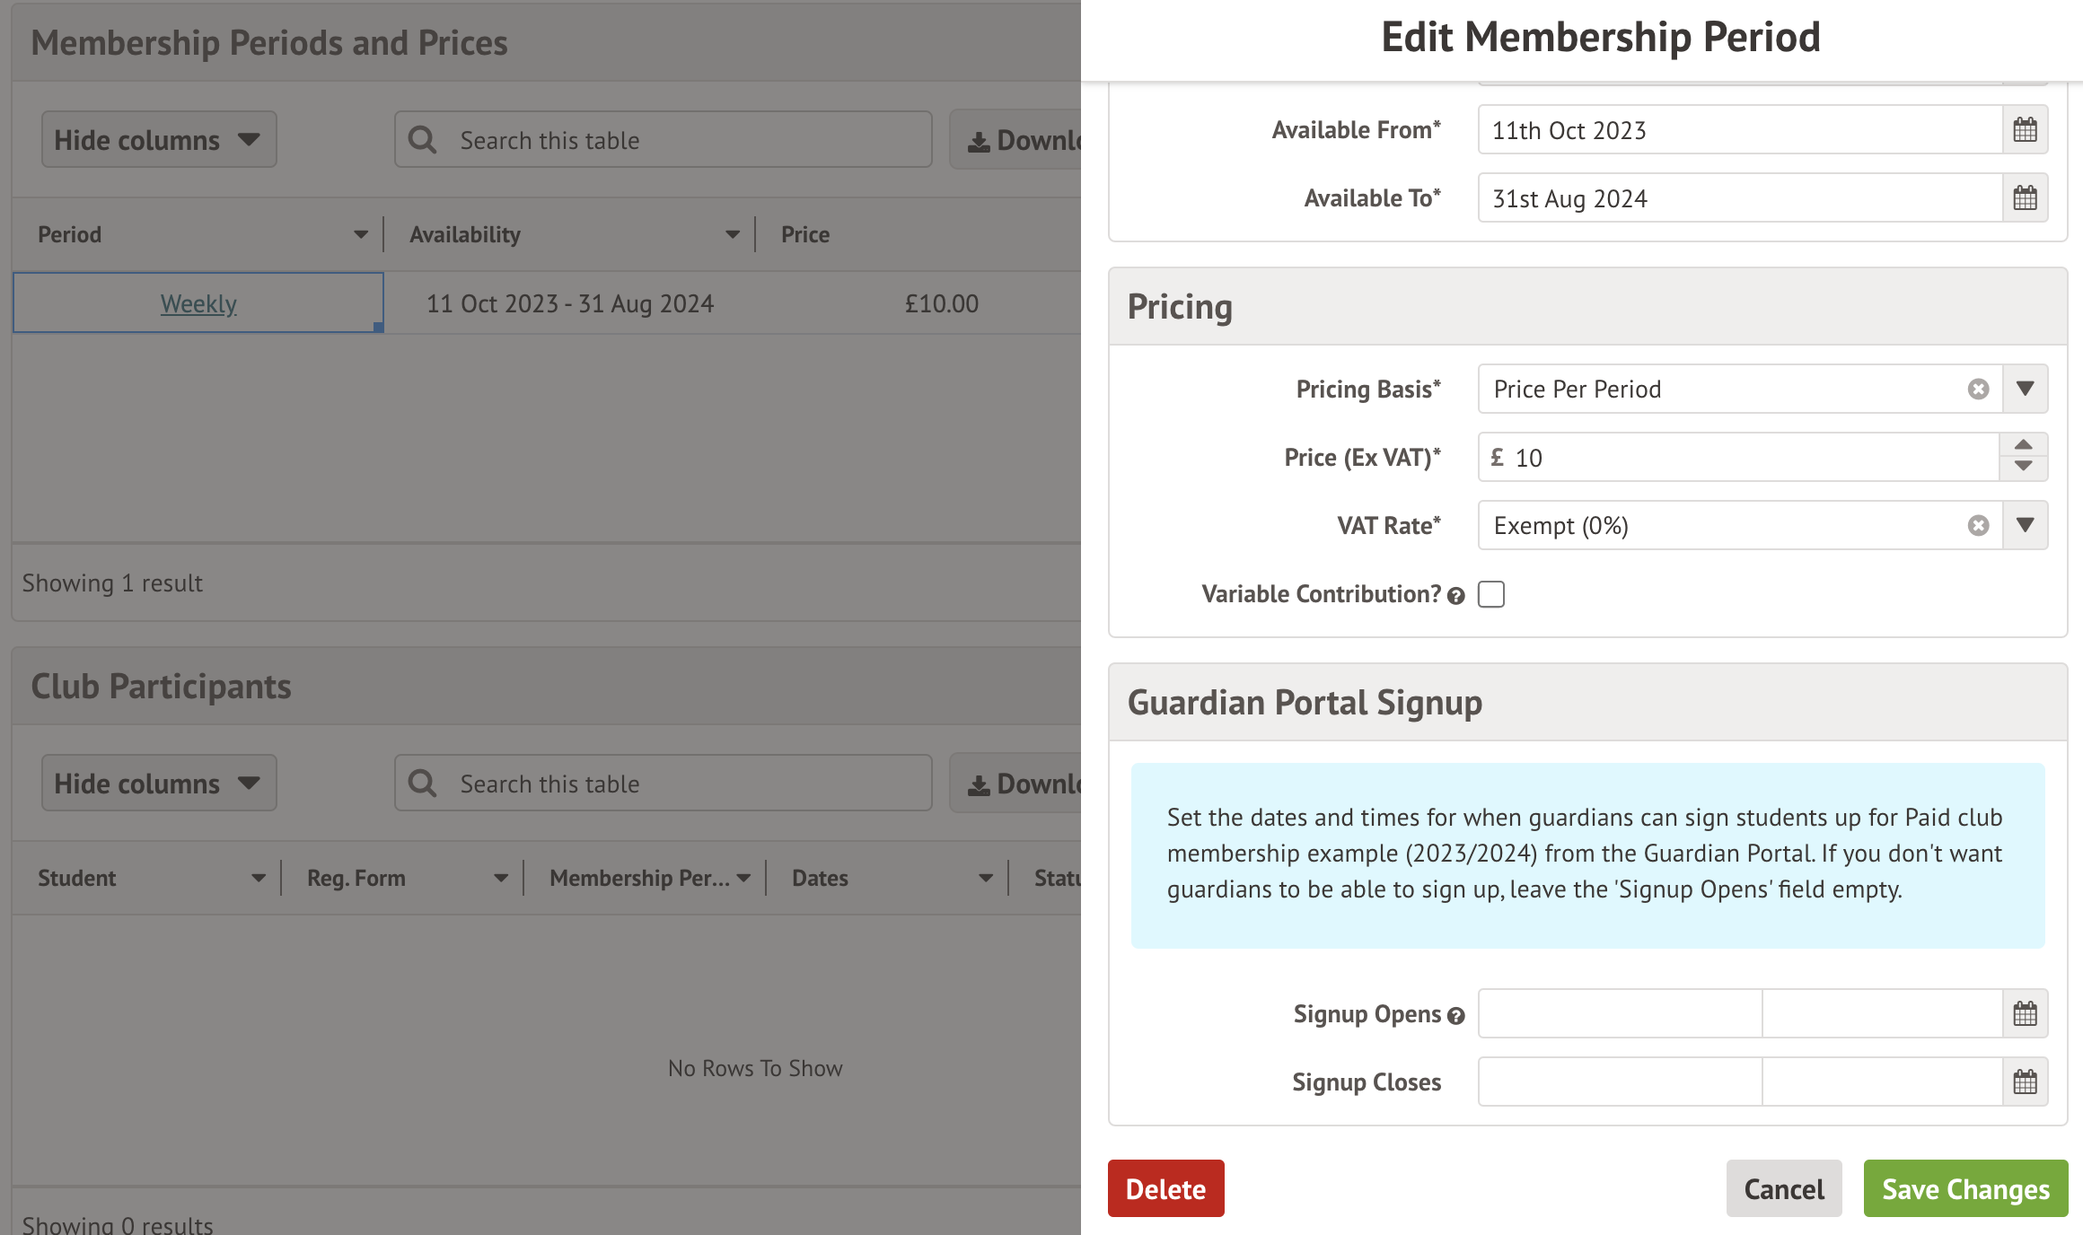The width and height of the screenshot is (2083, 1235).
Task: Tick the Variable Contribution checkbox
Action: (1491, 594)
